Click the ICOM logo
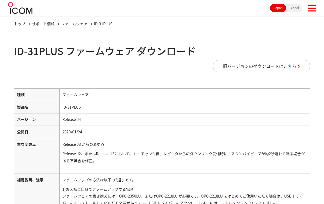This screenshot has height=204, width=324. coord(20,8)
